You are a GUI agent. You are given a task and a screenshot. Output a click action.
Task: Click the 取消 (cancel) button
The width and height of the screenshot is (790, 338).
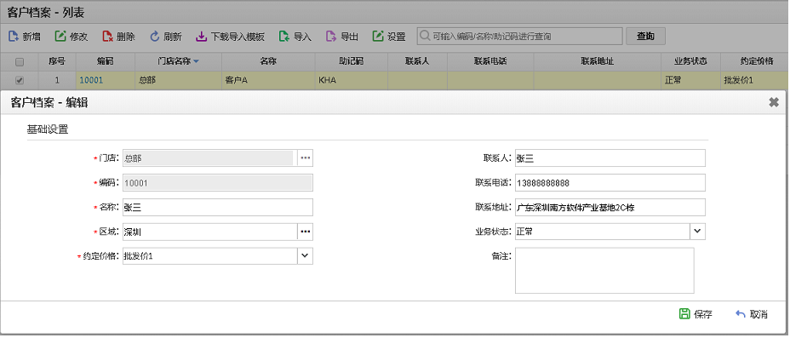(752, 314)
